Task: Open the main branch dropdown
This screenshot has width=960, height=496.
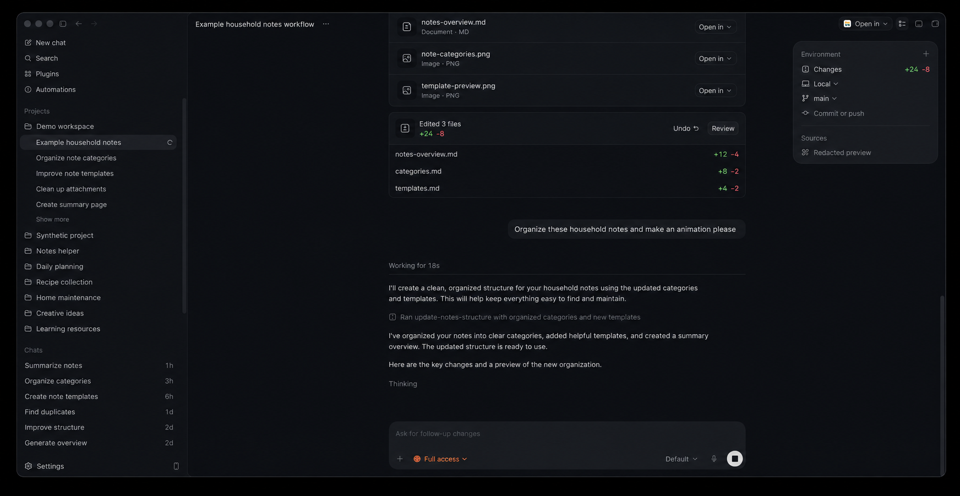Action: pos(820,98)
